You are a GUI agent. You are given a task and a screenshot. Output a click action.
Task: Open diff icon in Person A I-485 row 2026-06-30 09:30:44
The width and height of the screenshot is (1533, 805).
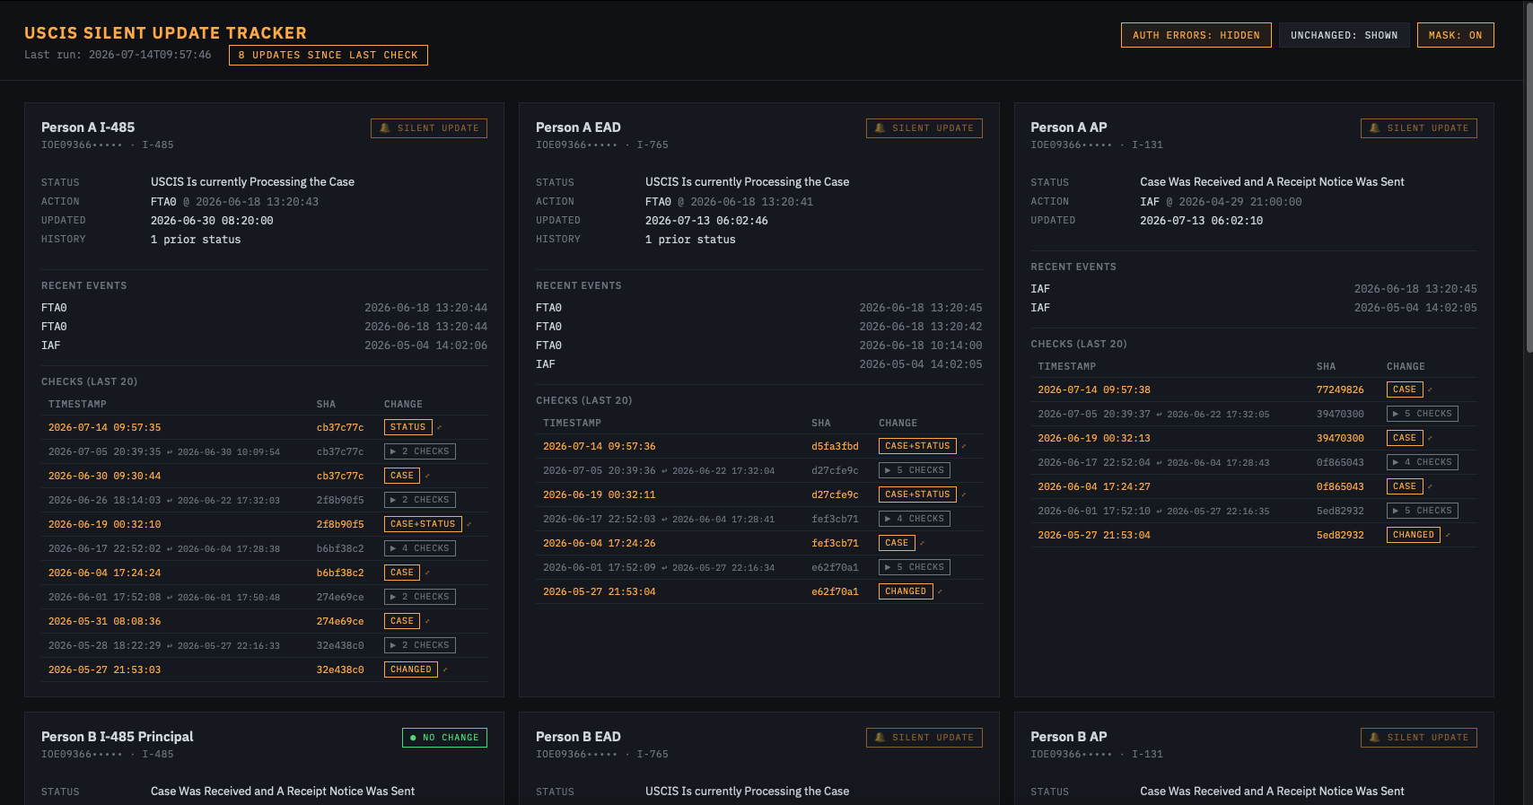[x=427, y=476]
